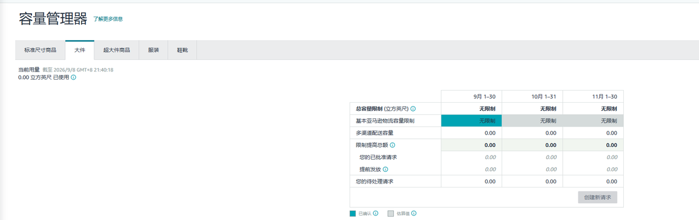
Task: Click info icon next to 总容量限制
Action: (413, 109)
